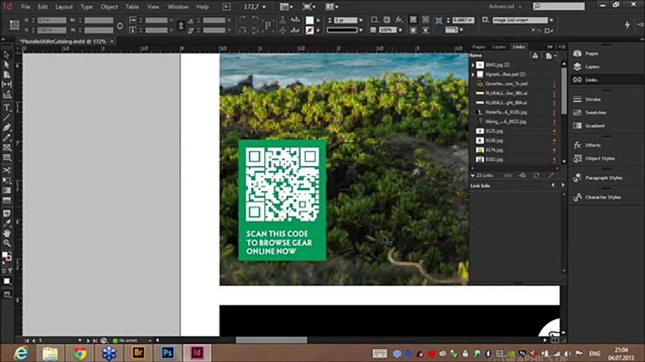Open the Window menu
The width and height of the screenshot is (645, 362).
178,7
